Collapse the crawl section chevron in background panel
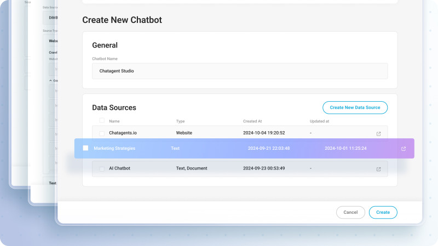Screen dimensions: 438x246 point(51,80)
